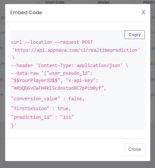The image size is (155, 168).
Task: Select the truncated Predic column header
Action: [149, 2]
